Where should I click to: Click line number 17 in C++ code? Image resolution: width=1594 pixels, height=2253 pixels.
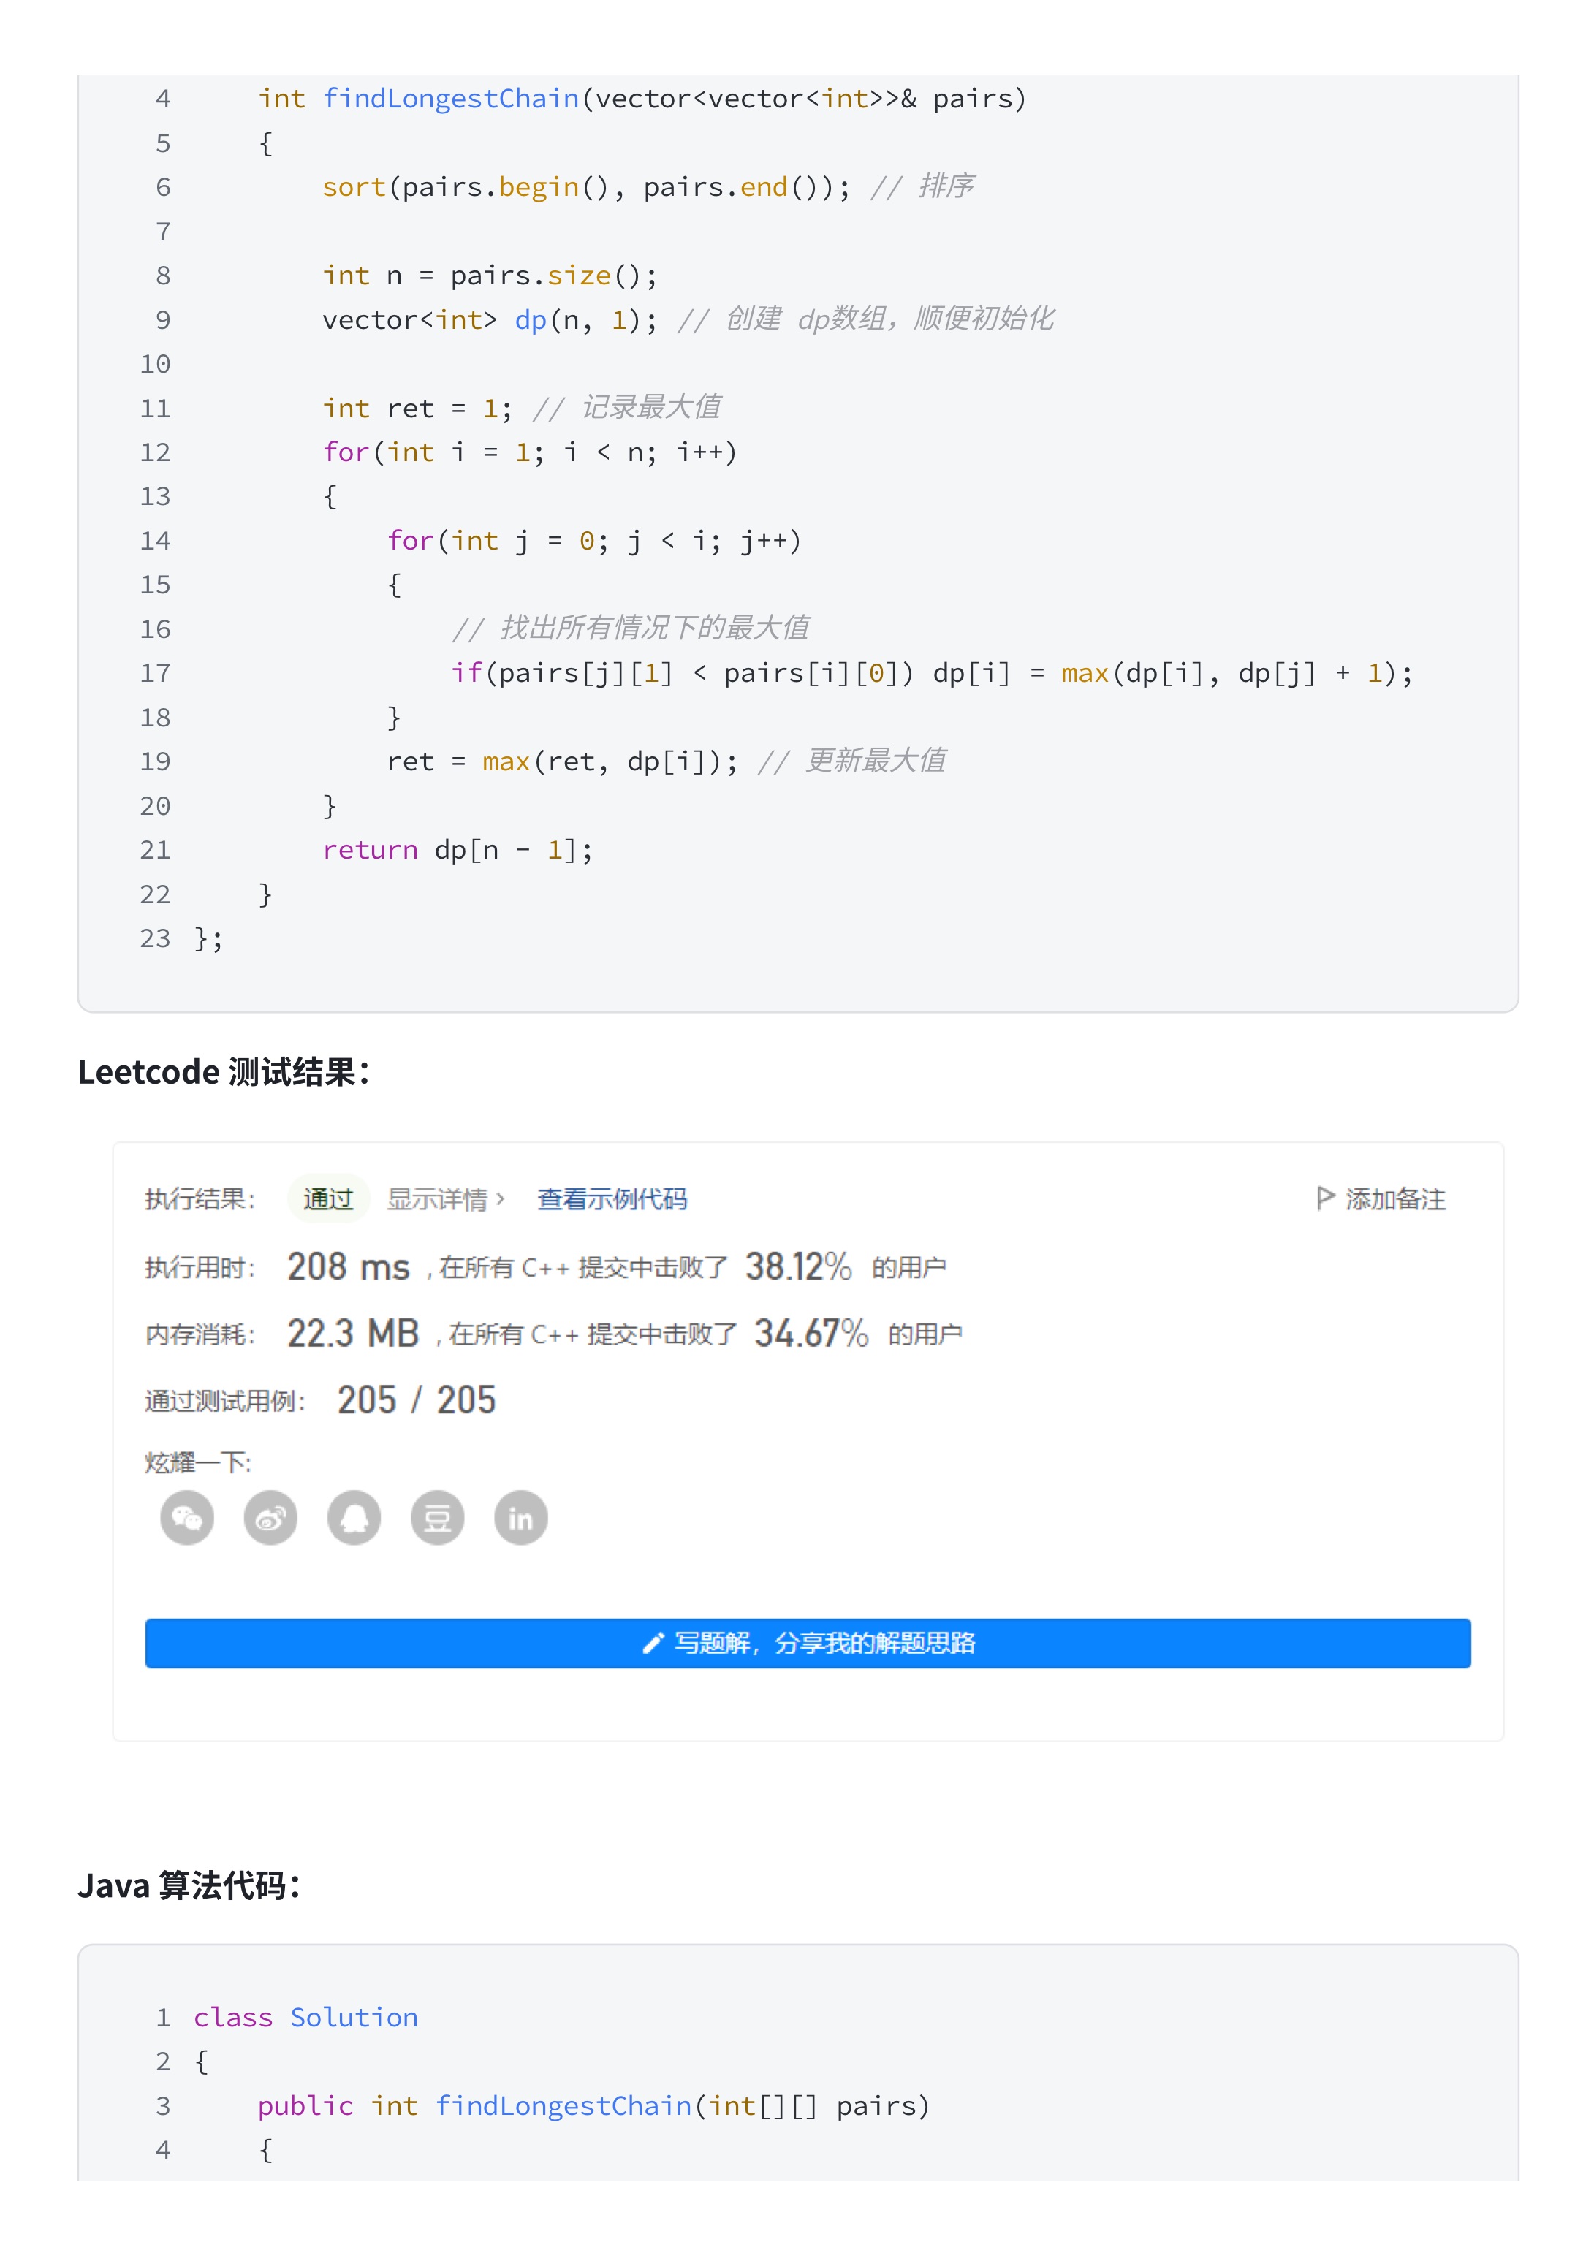click(155, 673)
